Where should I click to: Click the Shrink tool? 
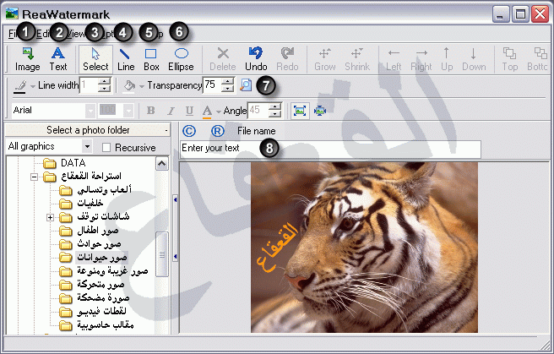(x=357, y=59)
